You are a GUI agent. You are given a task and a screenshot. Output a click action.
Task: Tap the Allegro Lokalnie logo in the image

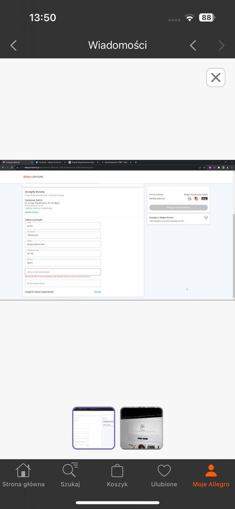pos(33,177)
